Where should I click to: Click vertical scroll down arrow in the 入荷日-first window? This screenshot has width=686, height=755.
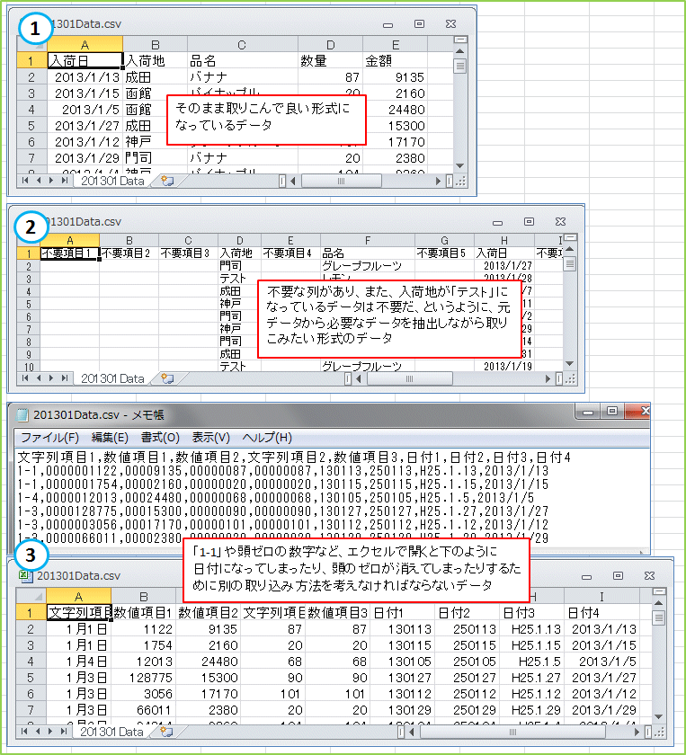[x=460, y=165]
